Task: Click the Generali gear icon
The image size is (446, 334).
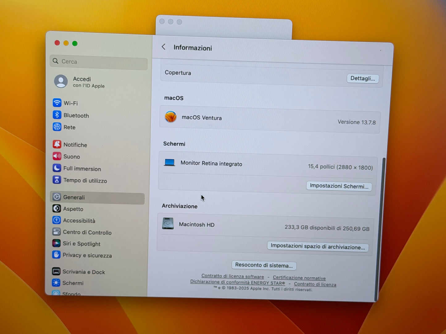Action: click(x=57, y=197)
